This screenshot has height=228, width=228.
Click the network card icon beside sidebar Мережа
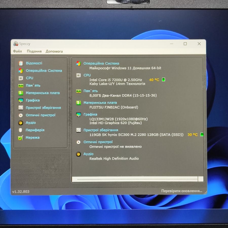(x=21, y=138)
